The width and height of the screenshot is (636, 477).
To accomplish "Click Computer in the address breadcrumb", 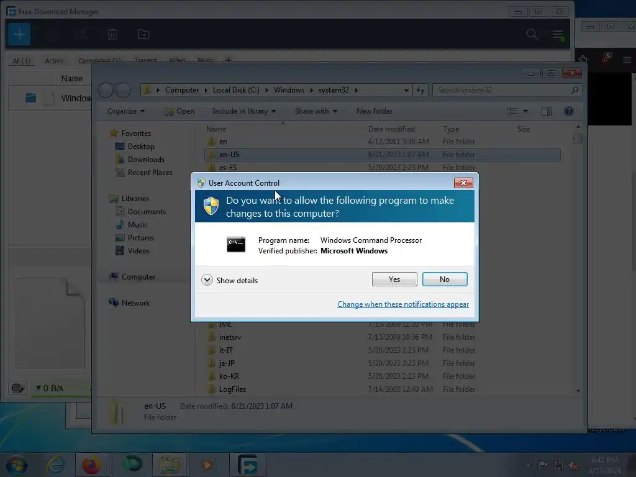I will 182,90.
